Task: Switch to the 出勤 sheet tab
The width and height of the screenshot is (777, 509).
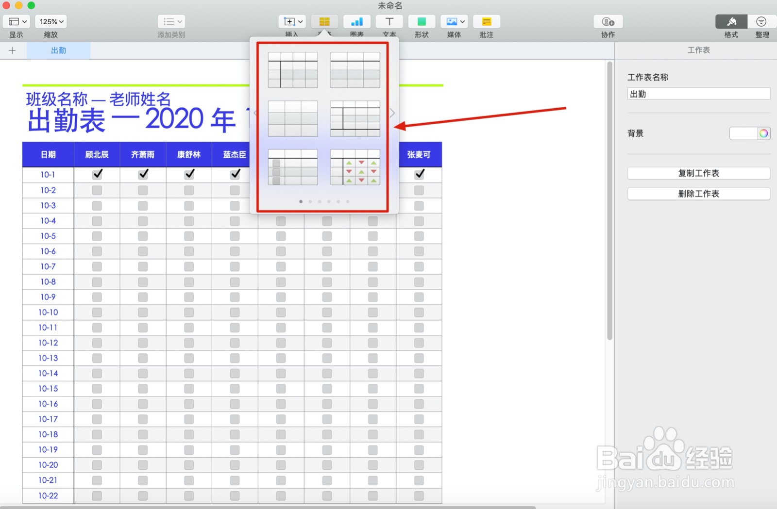Action: pos(58,50)
